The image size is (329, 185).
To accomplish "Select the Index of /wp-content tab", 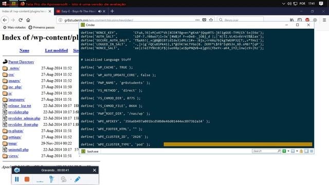I will (24, 11).
